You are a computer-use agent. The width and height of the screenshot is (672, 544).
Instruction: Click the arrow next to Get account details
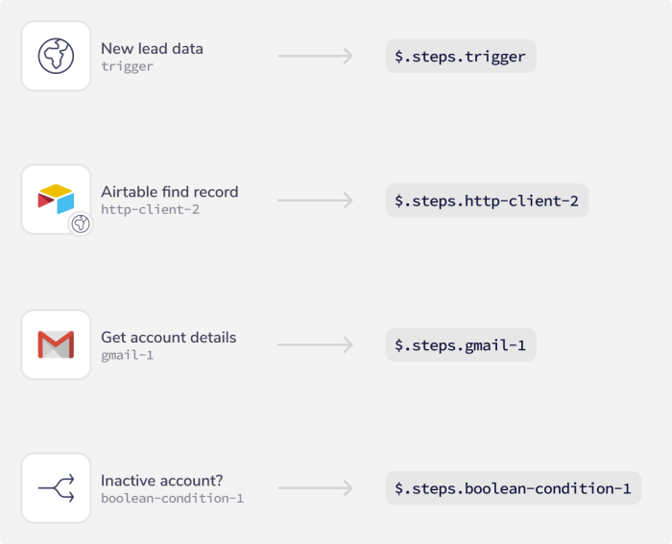click(316, 344)
